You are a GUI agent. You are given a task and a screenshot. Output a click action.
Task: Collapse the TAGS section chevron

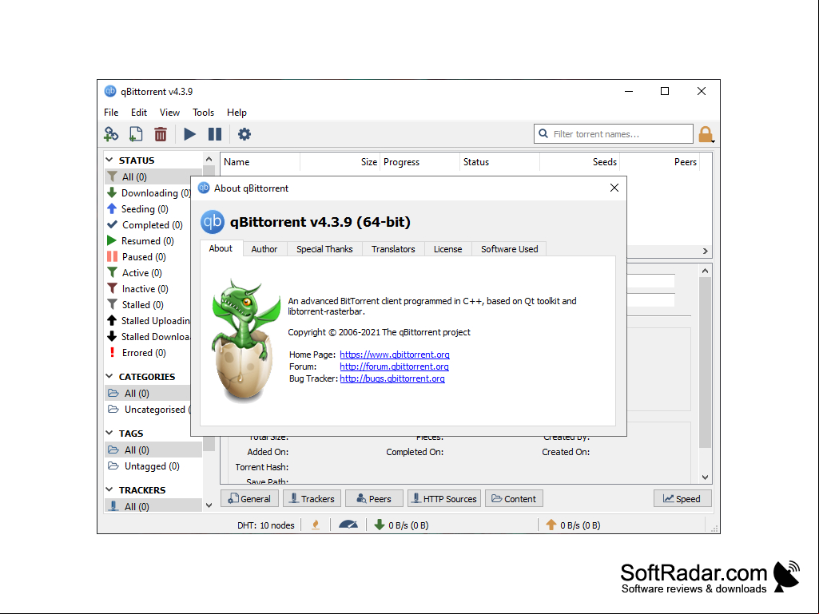(x=109, y=433)
